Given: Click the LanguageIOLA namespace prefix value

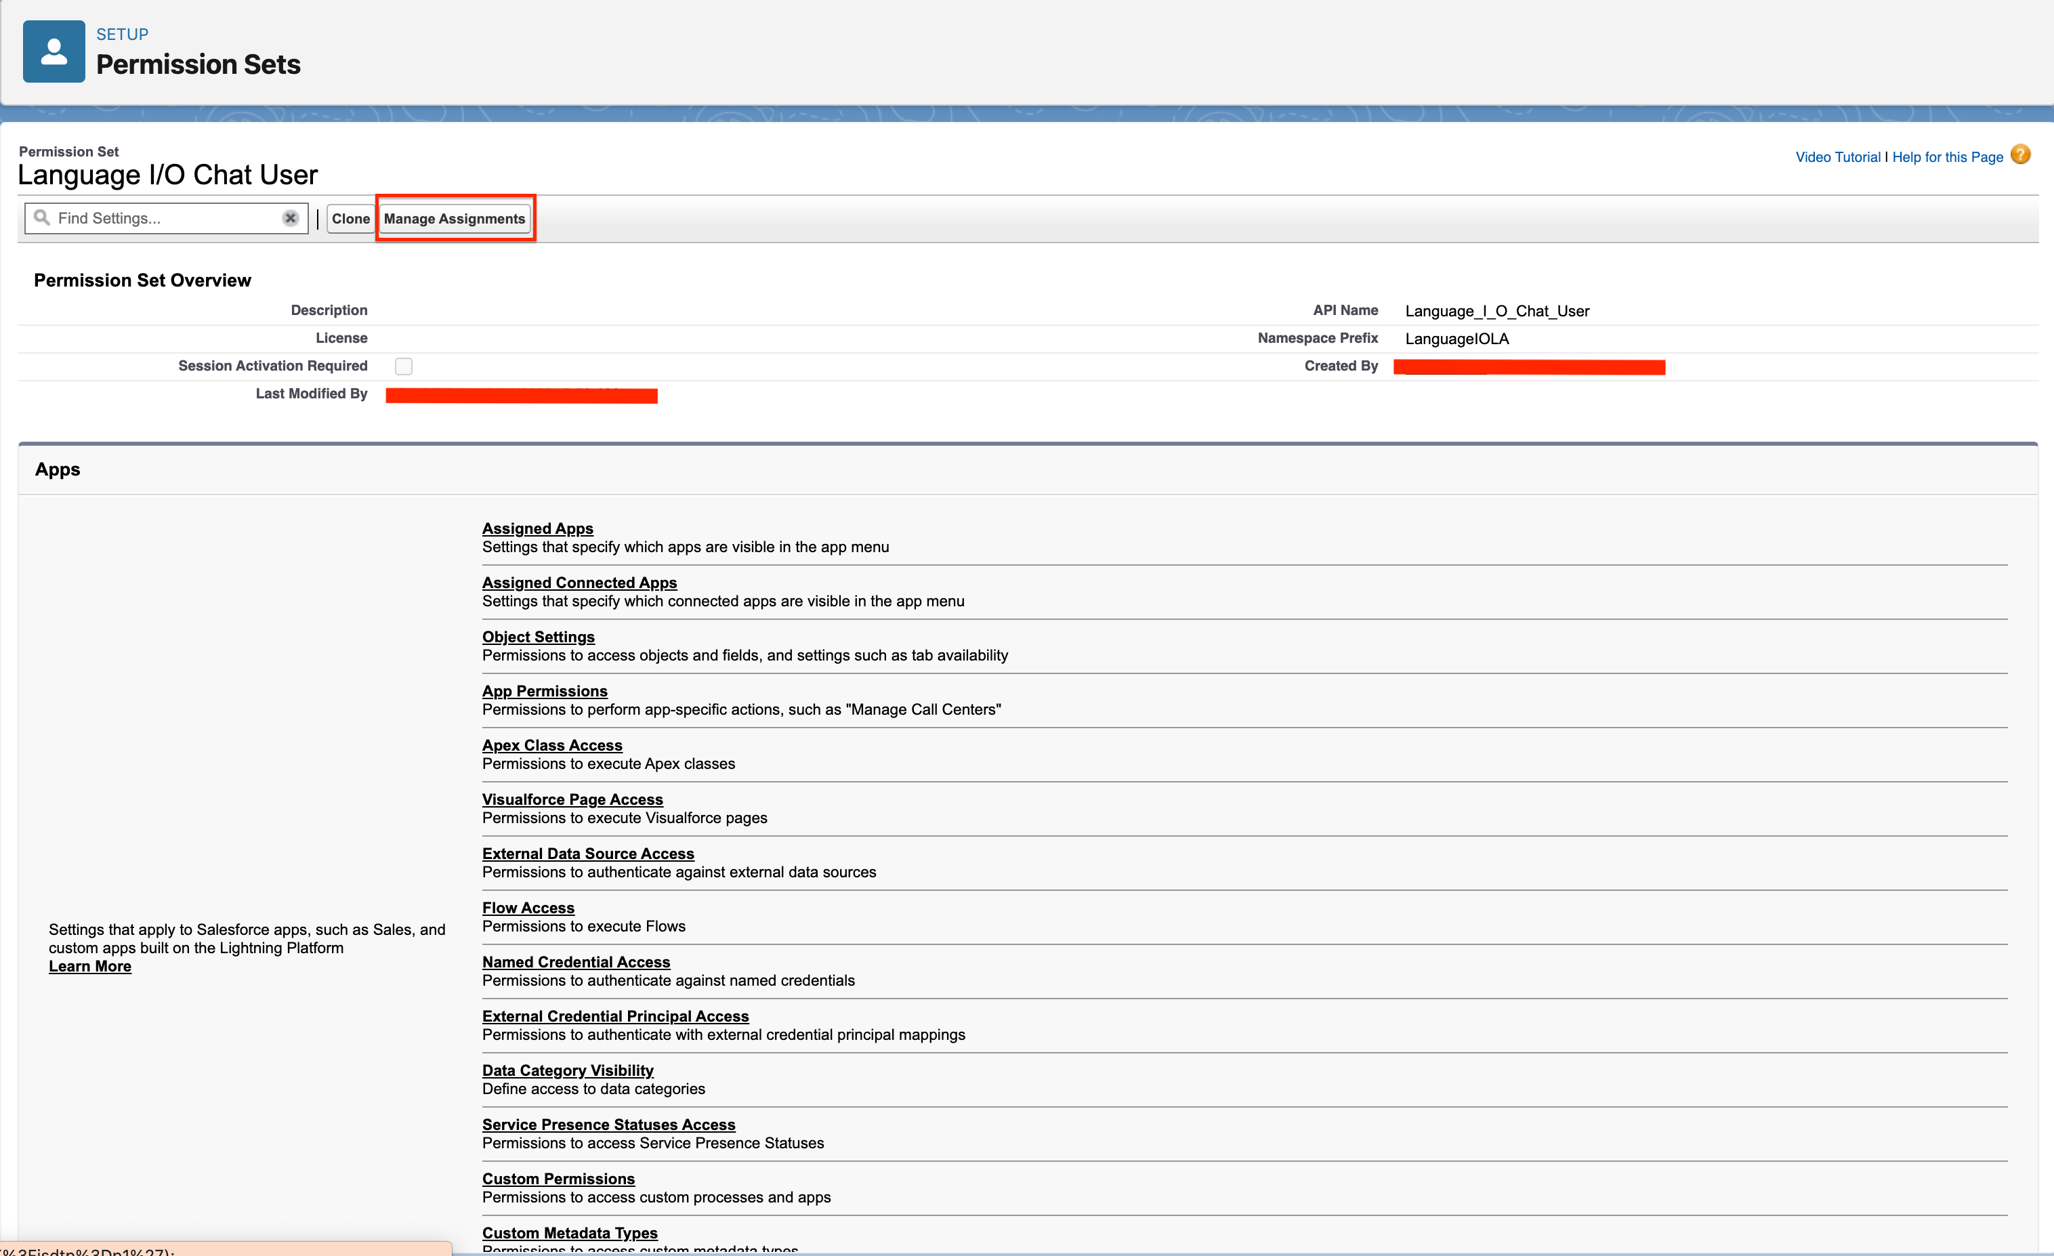Looking at the screenshot, I should pos(1457,338).
